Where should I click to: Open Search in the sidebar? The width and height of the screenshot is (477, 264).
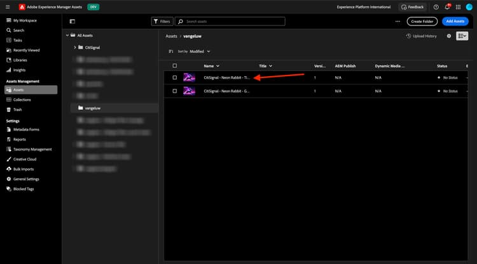click(x=18, y=30)
